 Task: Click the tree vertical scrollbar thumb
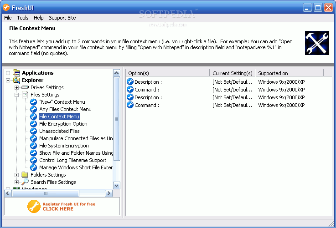pyautogui.click(x=117, y=119)
